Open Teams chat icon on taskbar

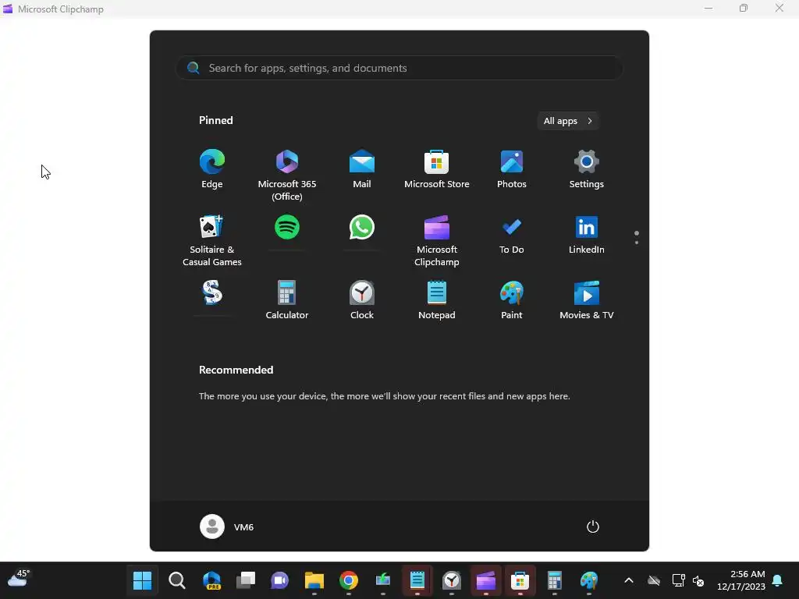[280, 580]
